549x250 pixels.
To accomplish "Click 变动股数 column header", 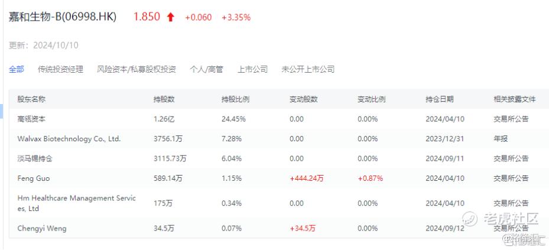I will (x=304, y=99).
